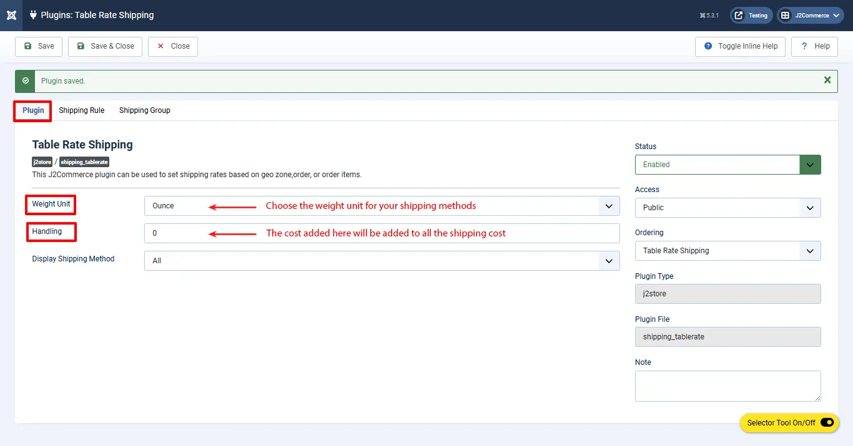Image resolution: width=853 pixels, height=446 pixels.
Task: Click the Handling cost input field
Action: click(382, 233)
